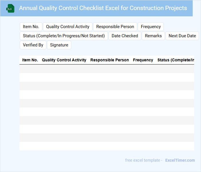Open the ExcelTimer.com link
Screen dimensions: 201x172
click(180, 160)
